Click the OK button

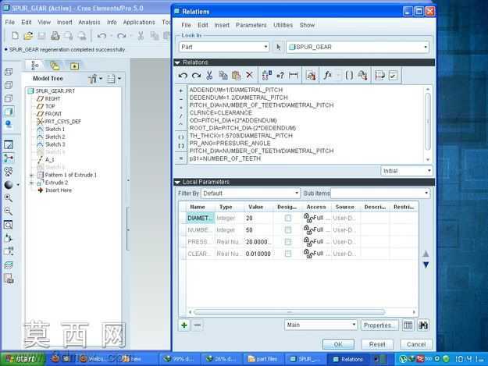tap(338, 344)
